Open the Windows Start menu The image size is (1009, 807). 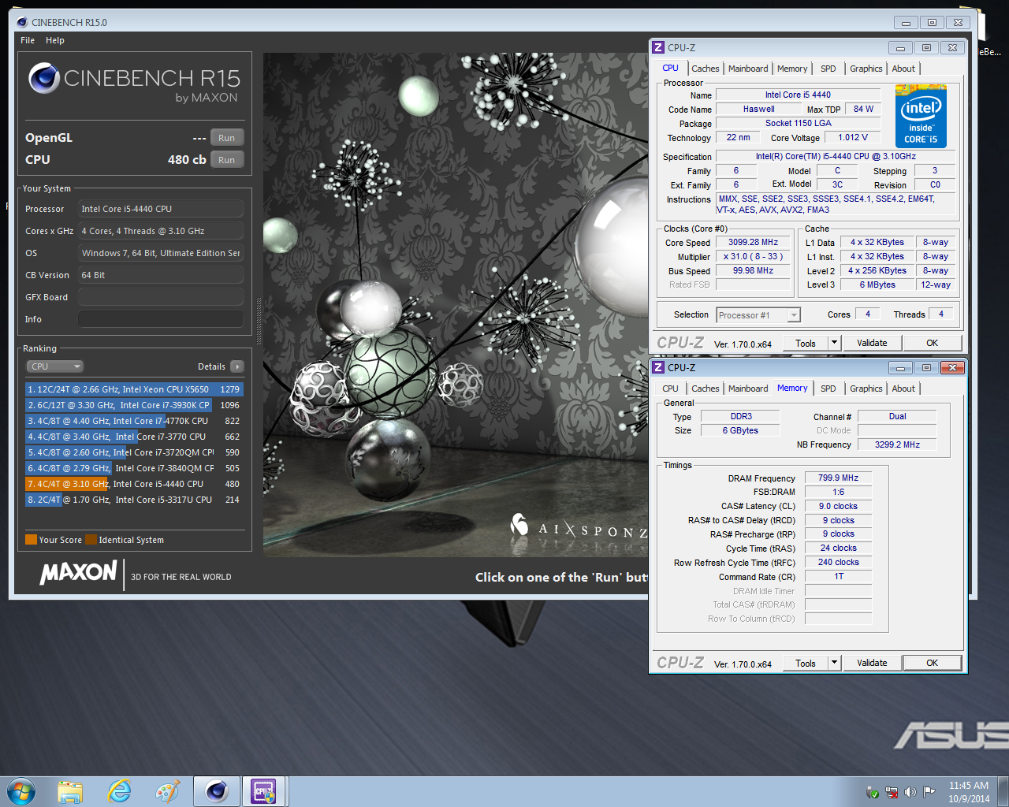coord(21,791)
